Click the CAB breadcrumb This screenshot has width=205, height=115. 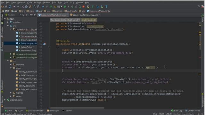pos(5,11)
